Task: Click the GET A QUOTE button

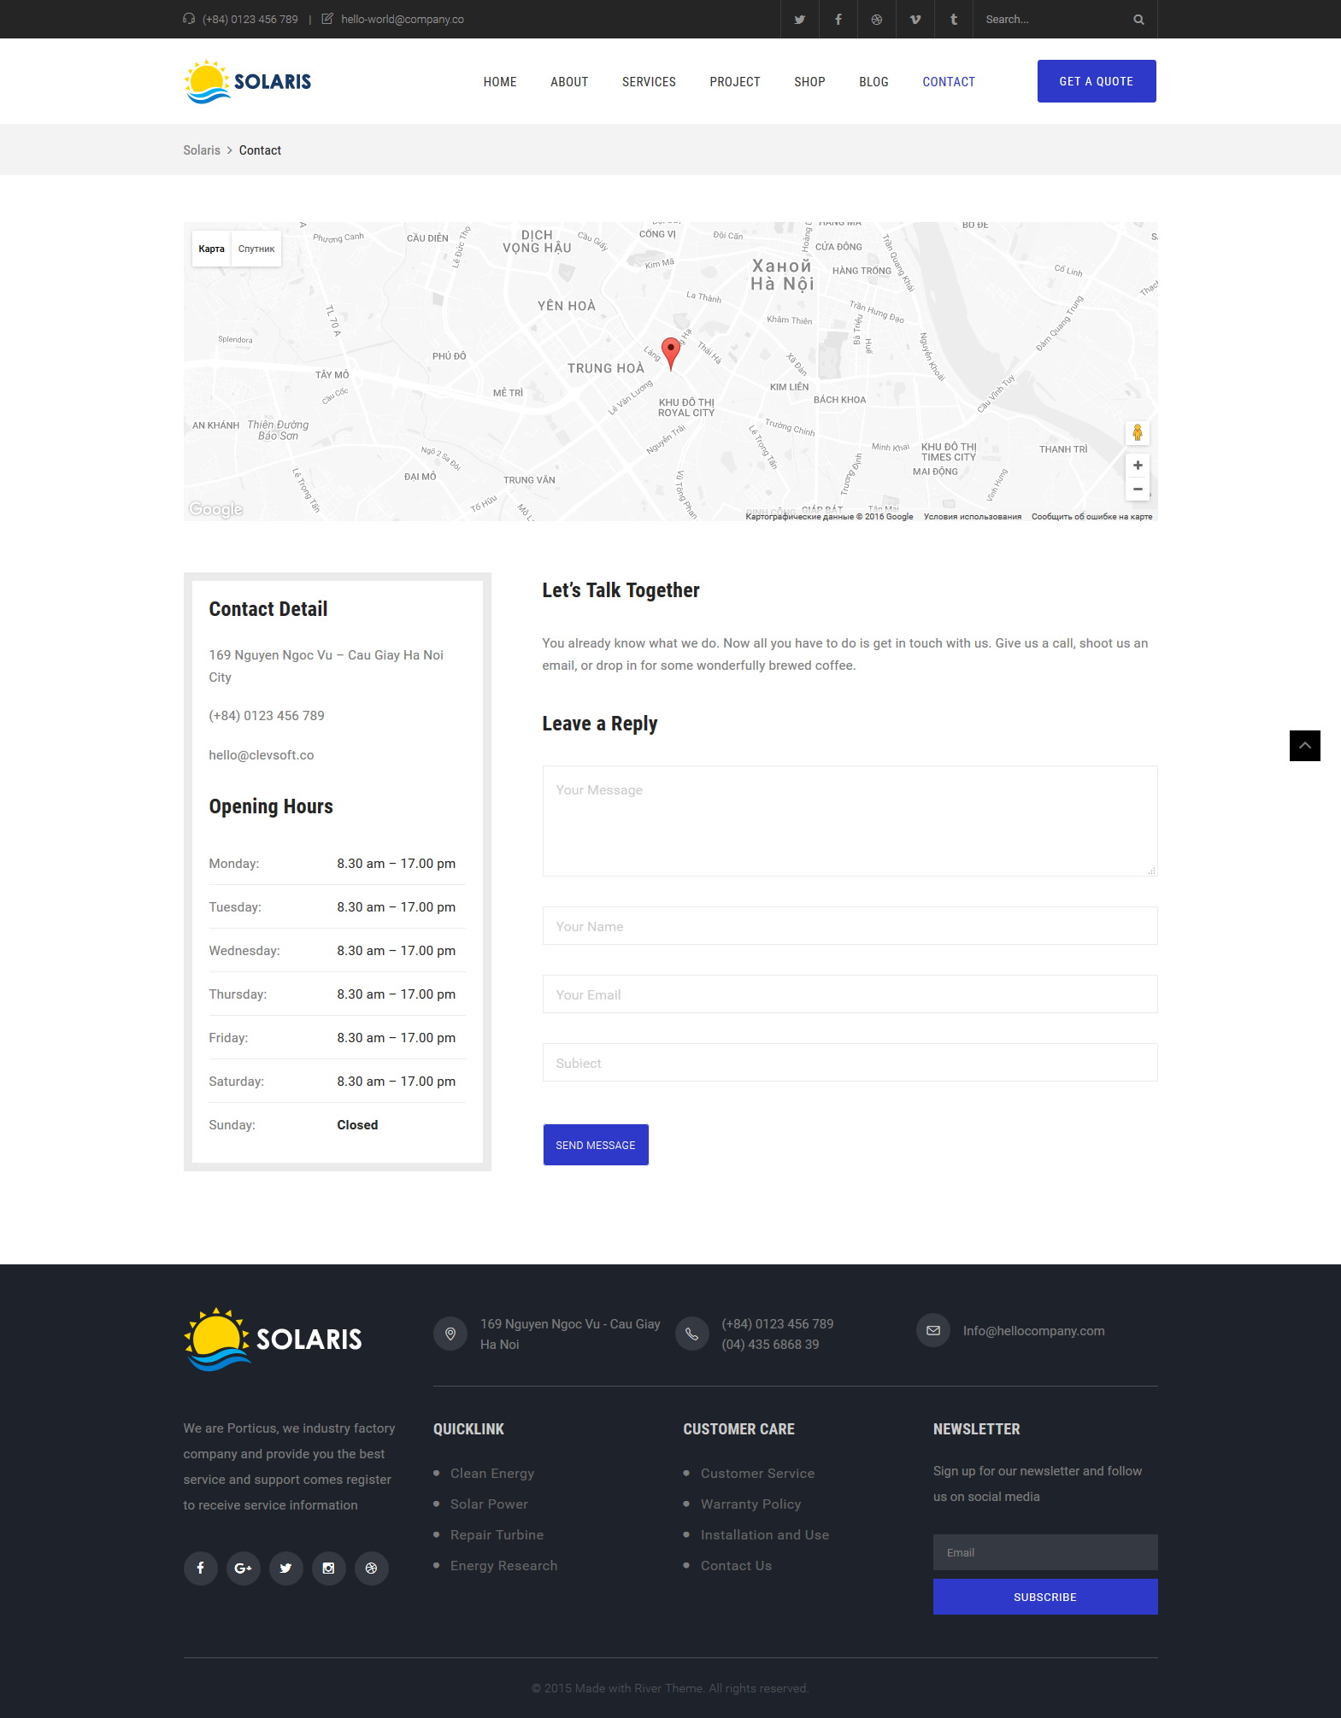Action: tap(1097, 81)
